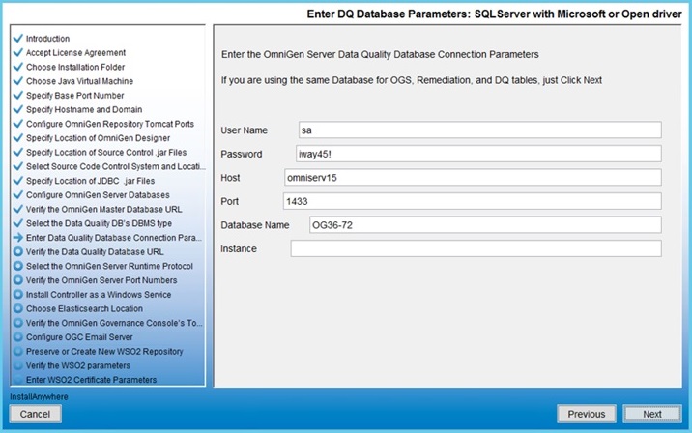Viewport: 692px width, 433px height.
Task: Go back with the Previous button
Action: (x=586, y=414)
